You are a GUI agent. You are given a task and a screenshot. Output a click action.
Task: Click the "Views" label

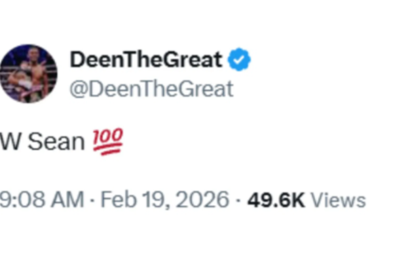337,200
